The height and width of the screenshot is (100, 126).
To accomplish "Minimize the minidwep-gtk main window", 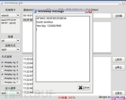I will [120, 3].
